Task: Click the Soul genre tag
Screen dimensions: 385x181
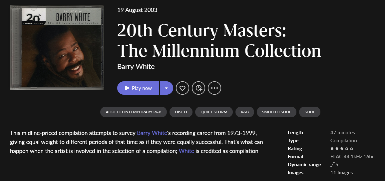Action: coord(309,112)
